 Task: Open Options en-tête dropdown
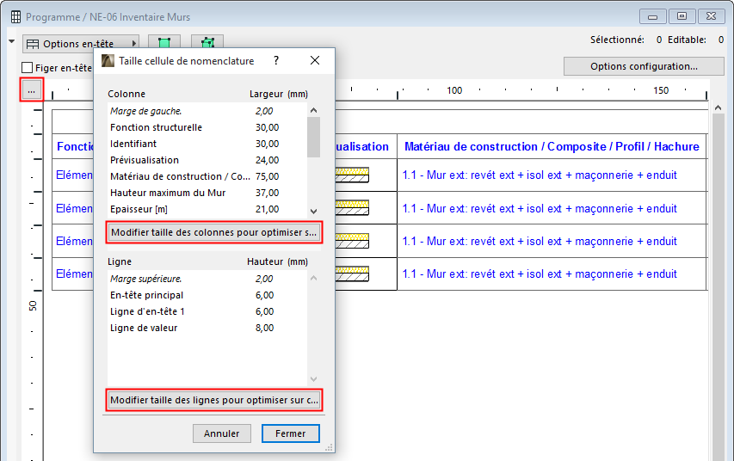(81, 44)
